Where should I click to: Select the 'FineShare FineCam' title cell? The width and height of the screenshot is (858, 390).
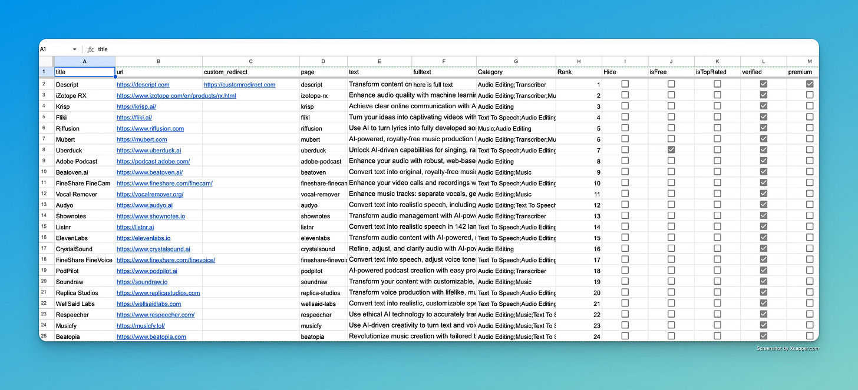pos(84,183)
